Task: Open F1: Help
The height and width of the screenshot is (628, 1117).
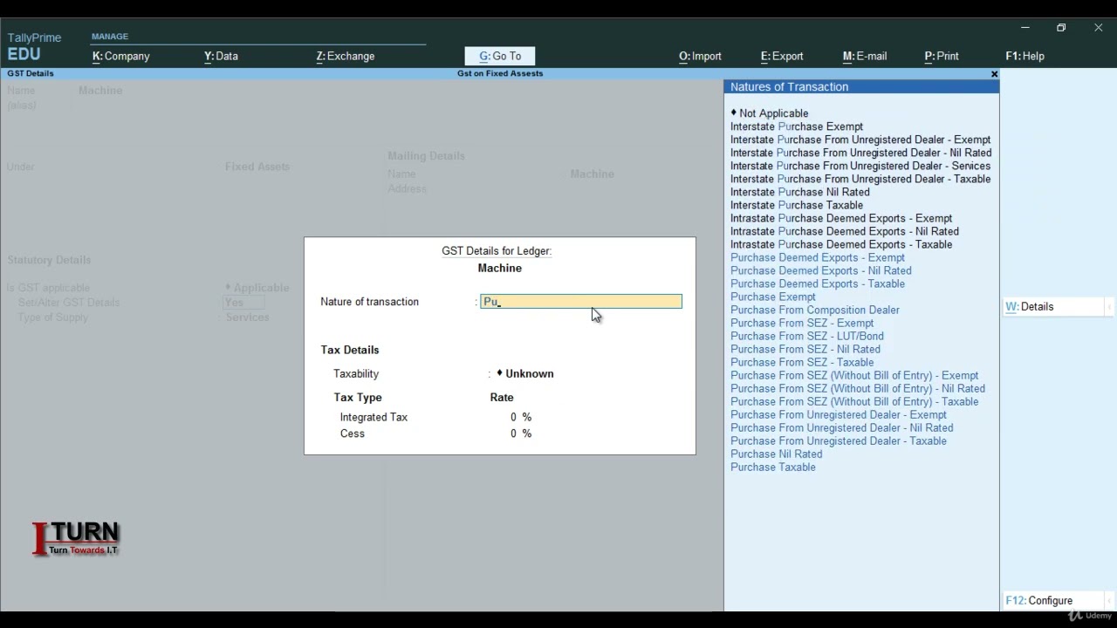Action: (1024, 56)
